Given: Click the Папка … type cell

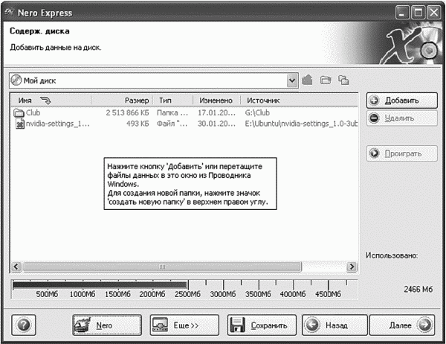Looking at the screenshot, I should [x=172, y=112].
